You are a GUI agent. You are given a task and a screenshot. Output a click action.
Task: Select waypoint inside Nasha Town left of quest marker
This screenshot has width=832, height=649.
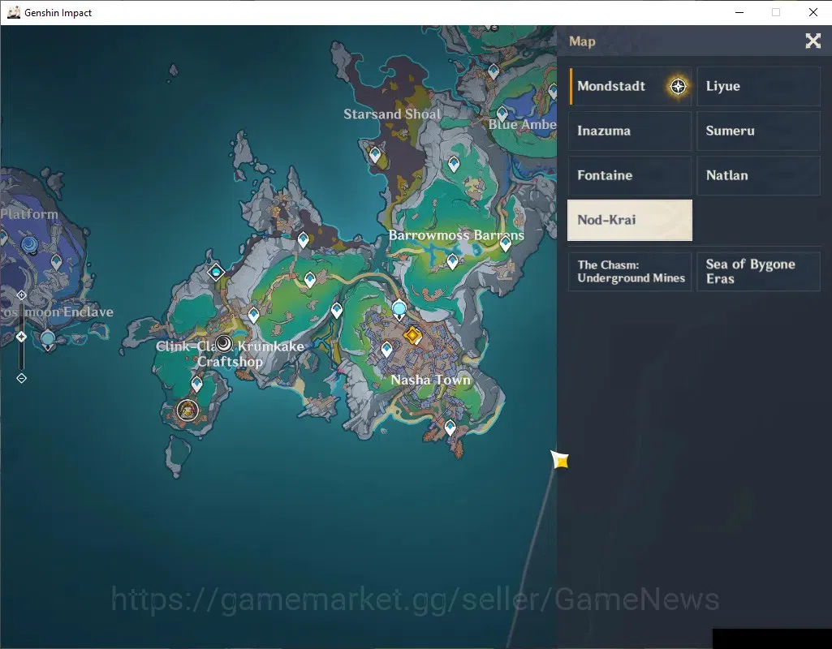click(386, 350)
